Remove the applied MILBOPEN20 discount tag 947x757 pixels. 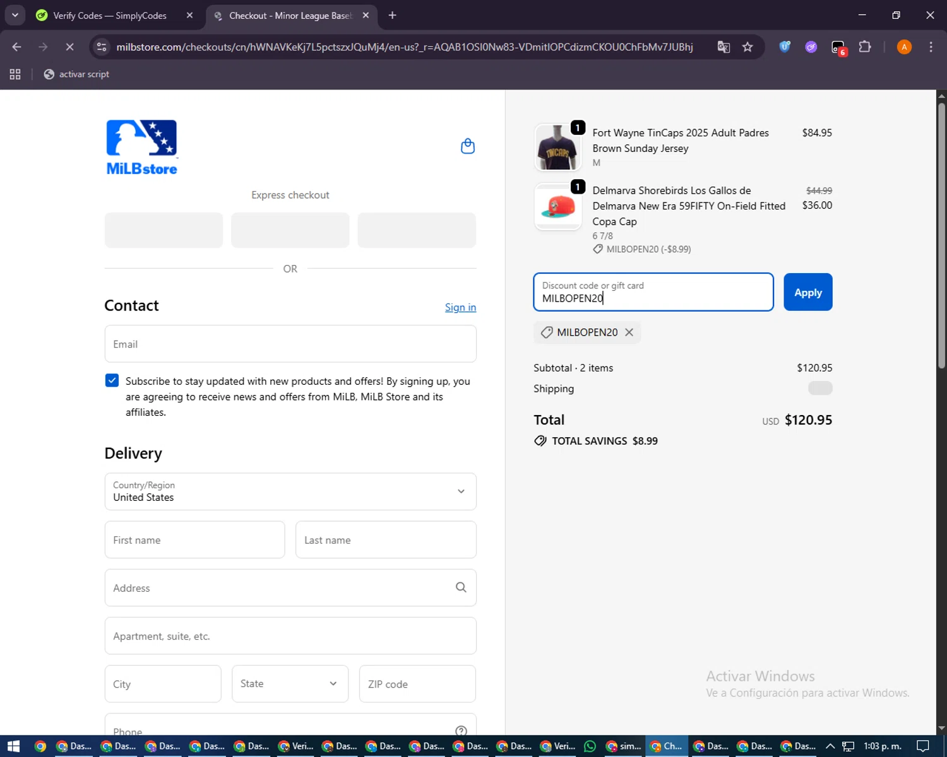tap(629, 332)
